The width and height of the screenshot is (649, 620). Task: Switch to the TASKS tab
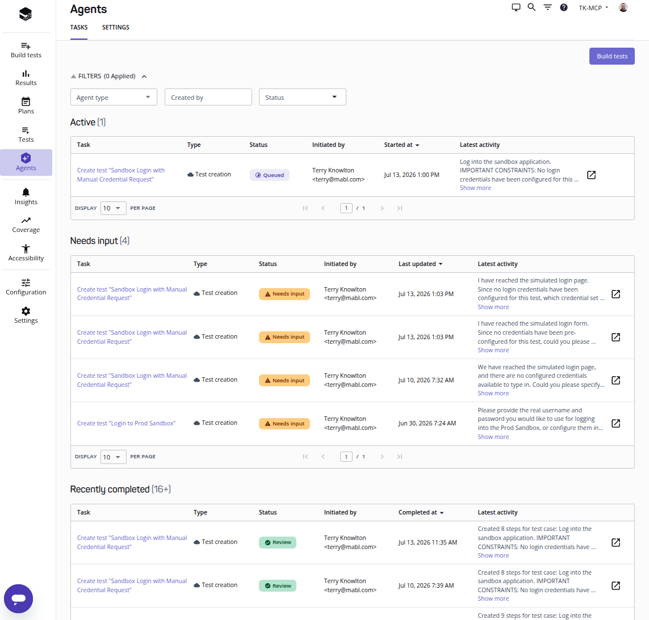point(79,27)
